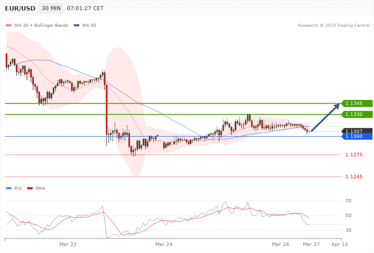Click the 1.1275 support level label
This screenshot has height=253, width=374.
(354, 155)
